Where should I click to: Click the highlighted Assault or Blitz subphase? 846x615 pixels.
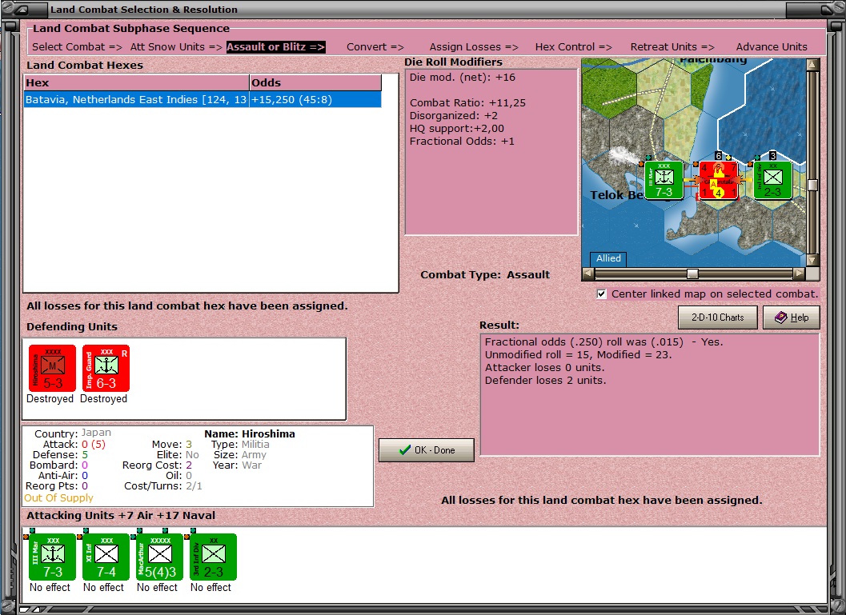[275, 47]
